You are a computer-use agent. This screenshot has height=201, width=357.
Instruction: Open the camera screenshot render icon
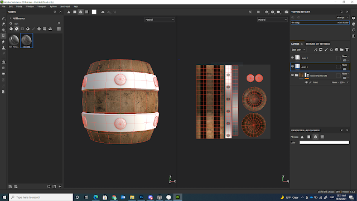pos(286,12)
